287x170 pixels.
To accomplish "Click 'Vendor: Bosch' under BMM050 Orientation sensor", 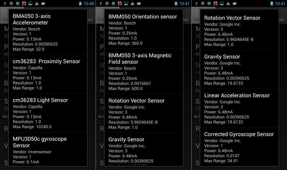I will click(x=122, y=23).
